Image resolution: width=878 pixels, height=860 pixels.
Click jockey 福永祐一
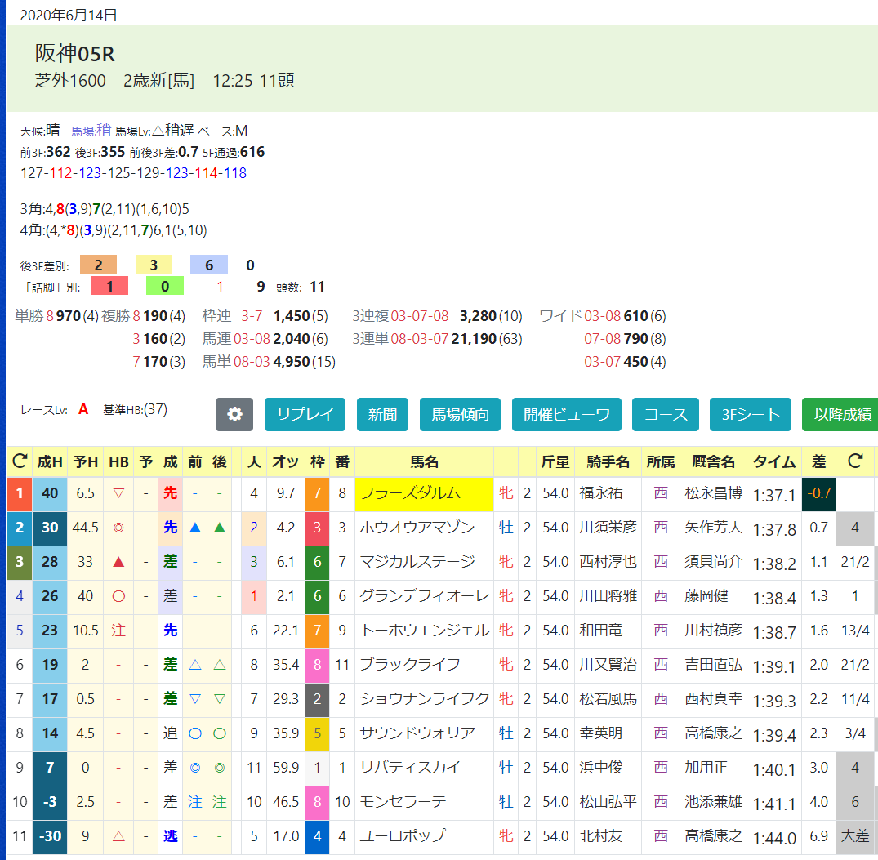[x=608, y=493]
